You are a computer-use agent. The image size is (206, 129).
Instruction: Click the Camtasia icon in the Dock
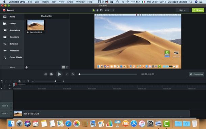point(166,124)
